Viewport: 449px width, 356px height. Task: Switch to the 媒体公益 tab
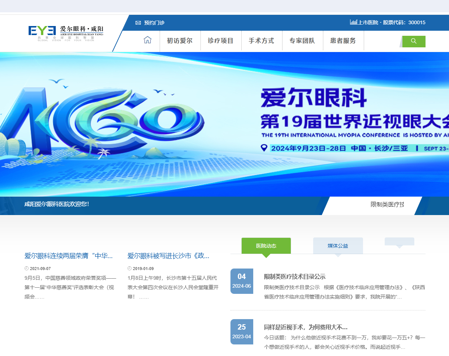tap(338, 246)
